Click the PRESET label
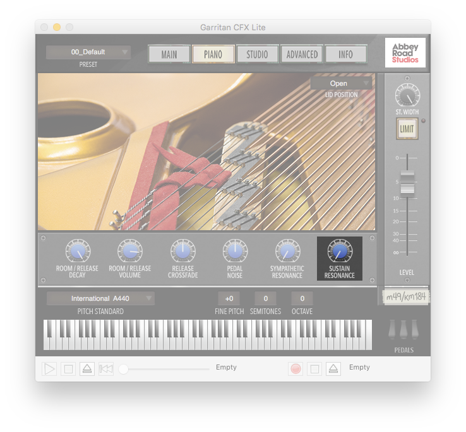 coord(88,64)
